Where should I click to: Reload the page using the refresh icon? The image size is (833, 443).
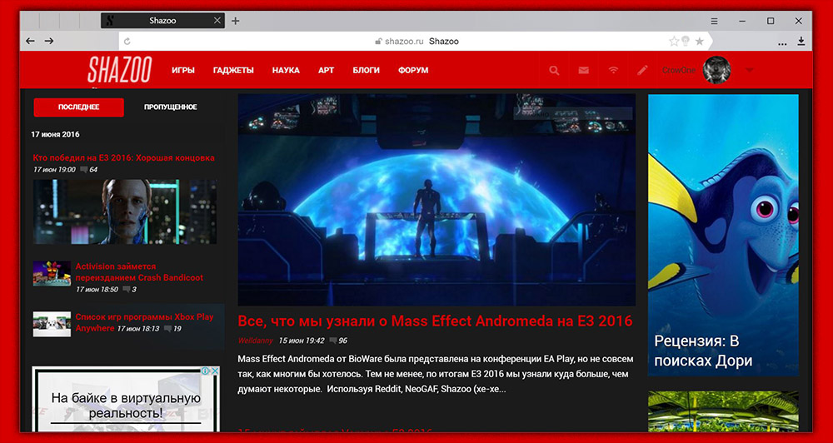click(x=127, y=41)
